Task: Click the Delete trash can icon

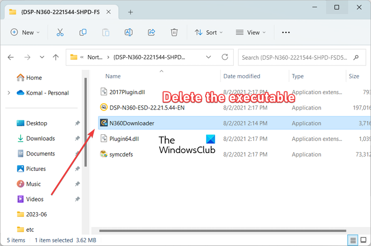Action: point(174,32)
